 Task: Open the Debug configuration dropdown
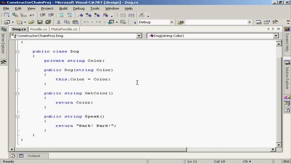tap(172, 22)
